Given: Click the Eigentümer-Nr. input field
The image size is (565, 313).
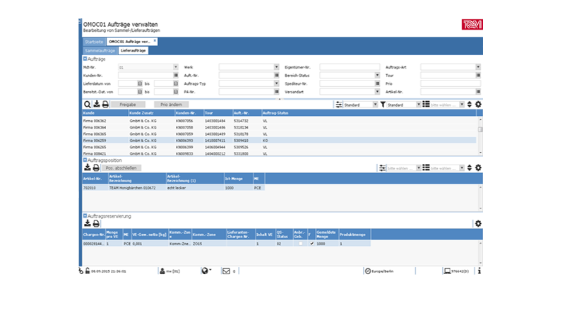Looking at the screenshot, I should coord(350,67).
